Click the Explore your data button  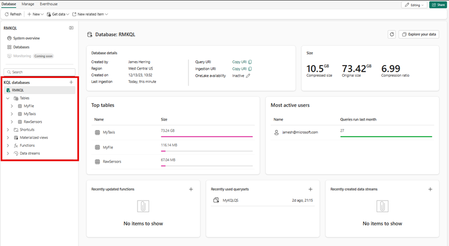coord(419,35)
